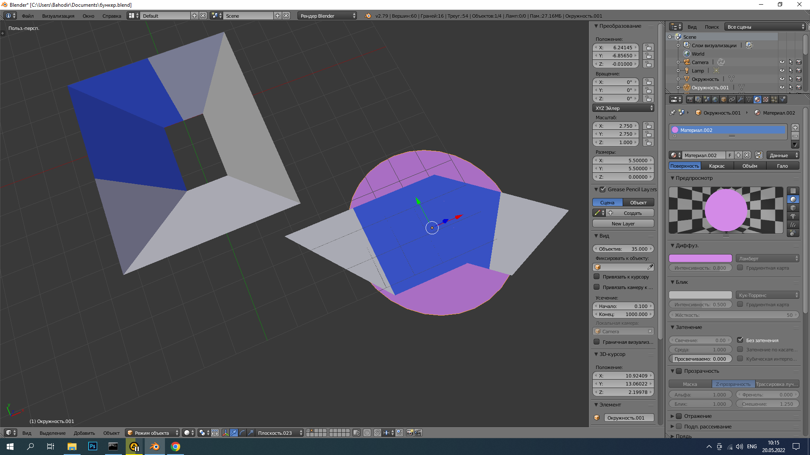
Task: Open Constraints properties tab (chain icon)
Action: (732, 99)
